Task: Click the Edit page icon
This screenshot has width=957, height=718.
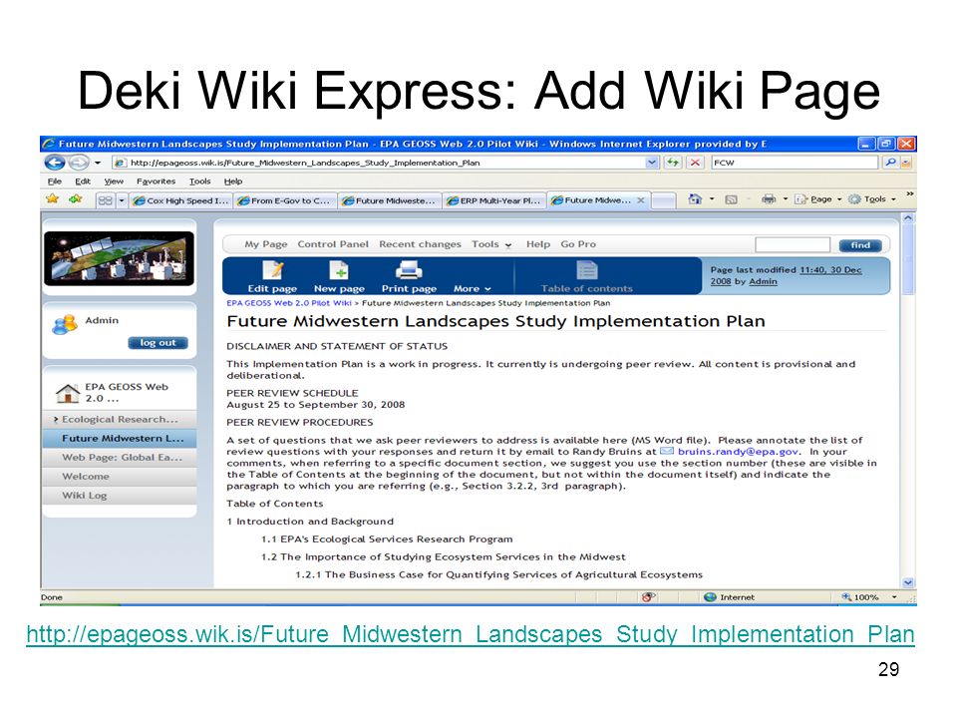Action: [273, 270]
